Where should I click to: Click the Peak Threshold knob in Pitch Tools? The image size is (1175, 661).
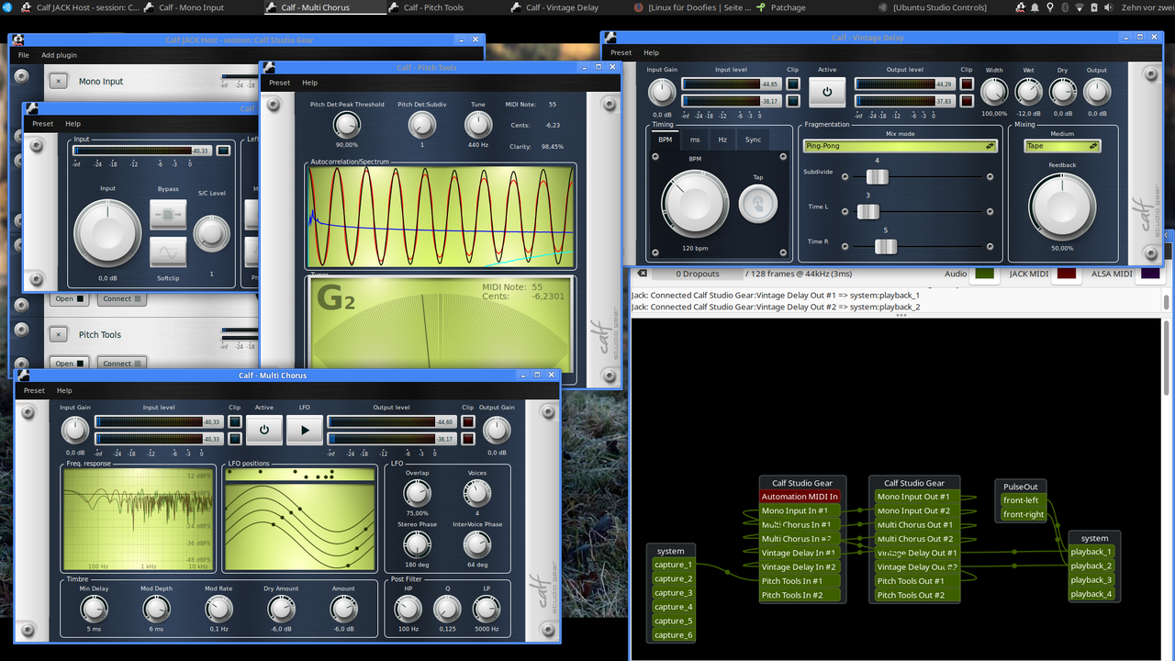(347, 125)
